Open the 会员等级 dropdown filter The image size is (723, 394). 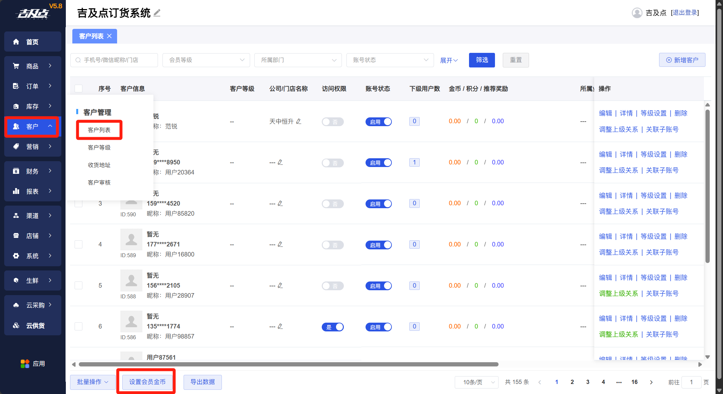[206, 60]
